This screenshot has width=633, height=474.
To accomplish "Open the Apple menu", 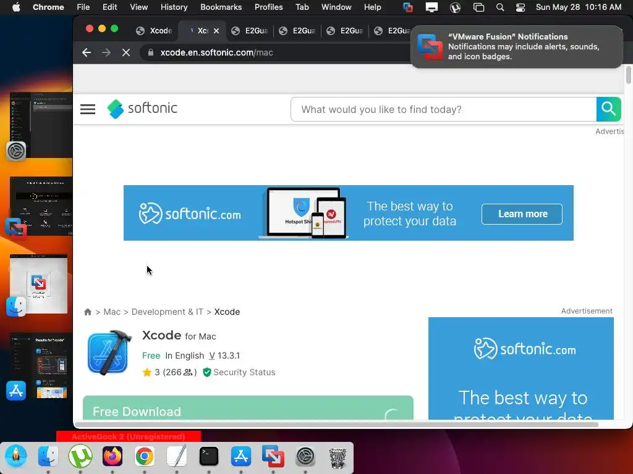I will pos(16,7).
